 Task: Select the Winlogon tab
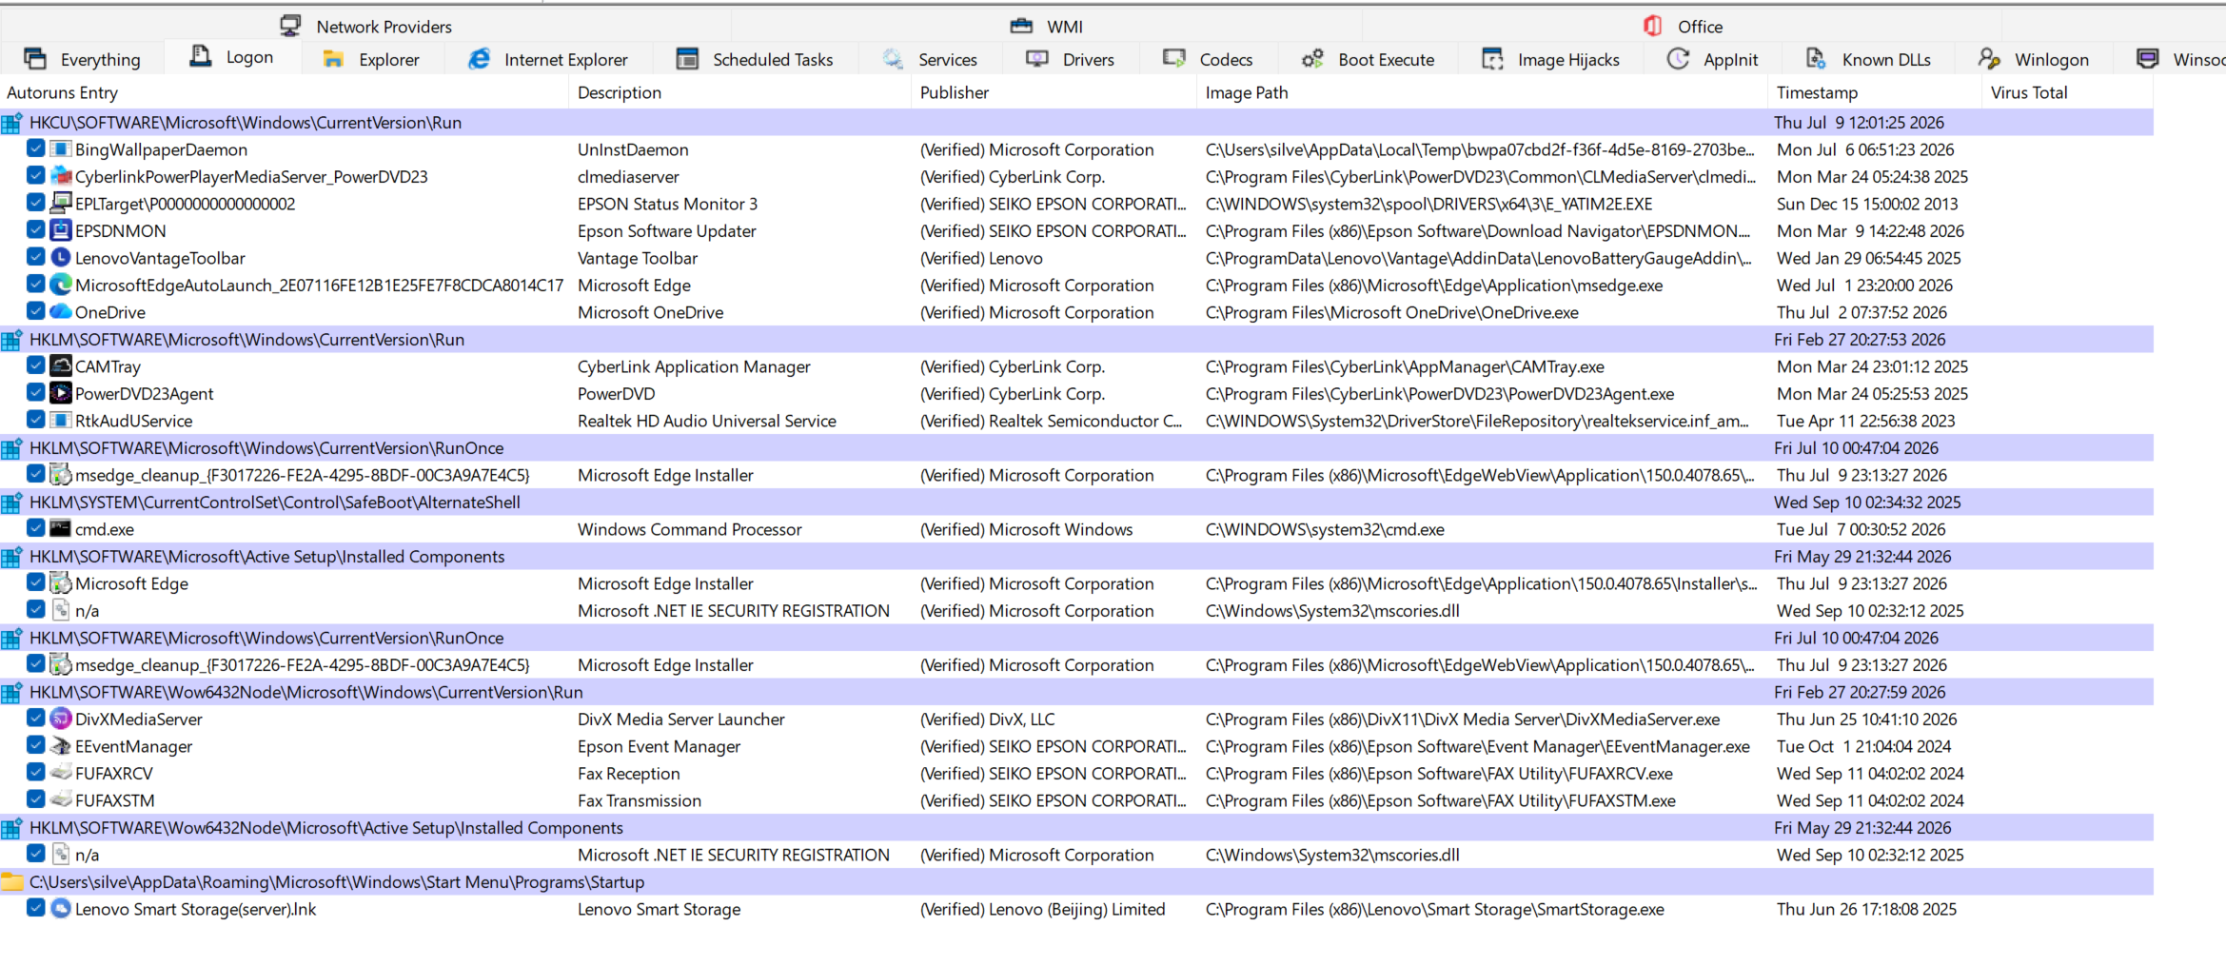[x=2034, y=59]
